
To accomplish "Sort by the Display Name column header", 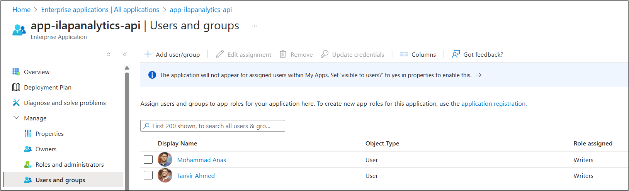I will 177,143.
